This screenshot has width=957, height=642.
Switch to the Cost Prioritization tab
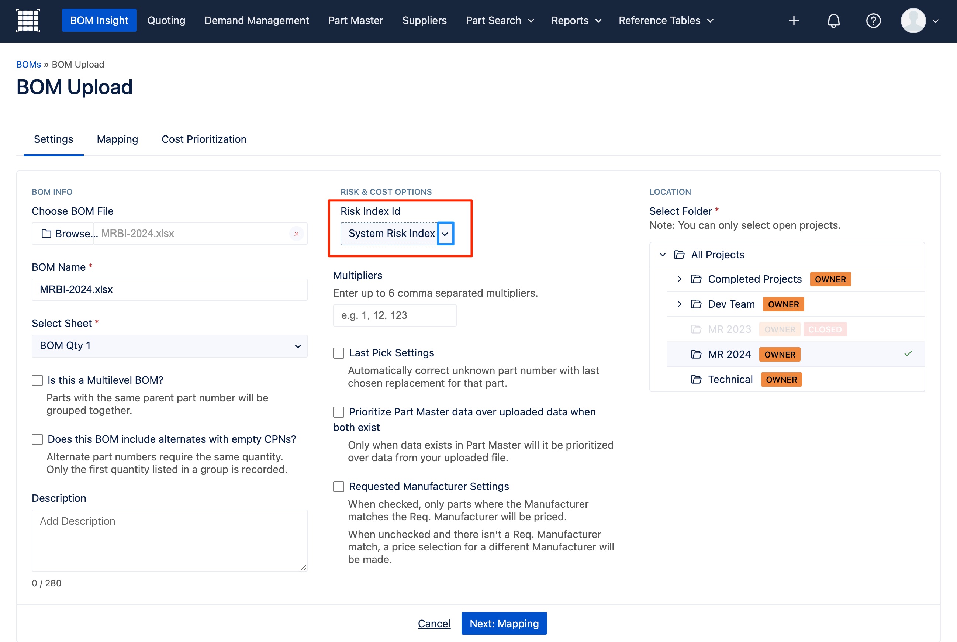coord(204,139)
